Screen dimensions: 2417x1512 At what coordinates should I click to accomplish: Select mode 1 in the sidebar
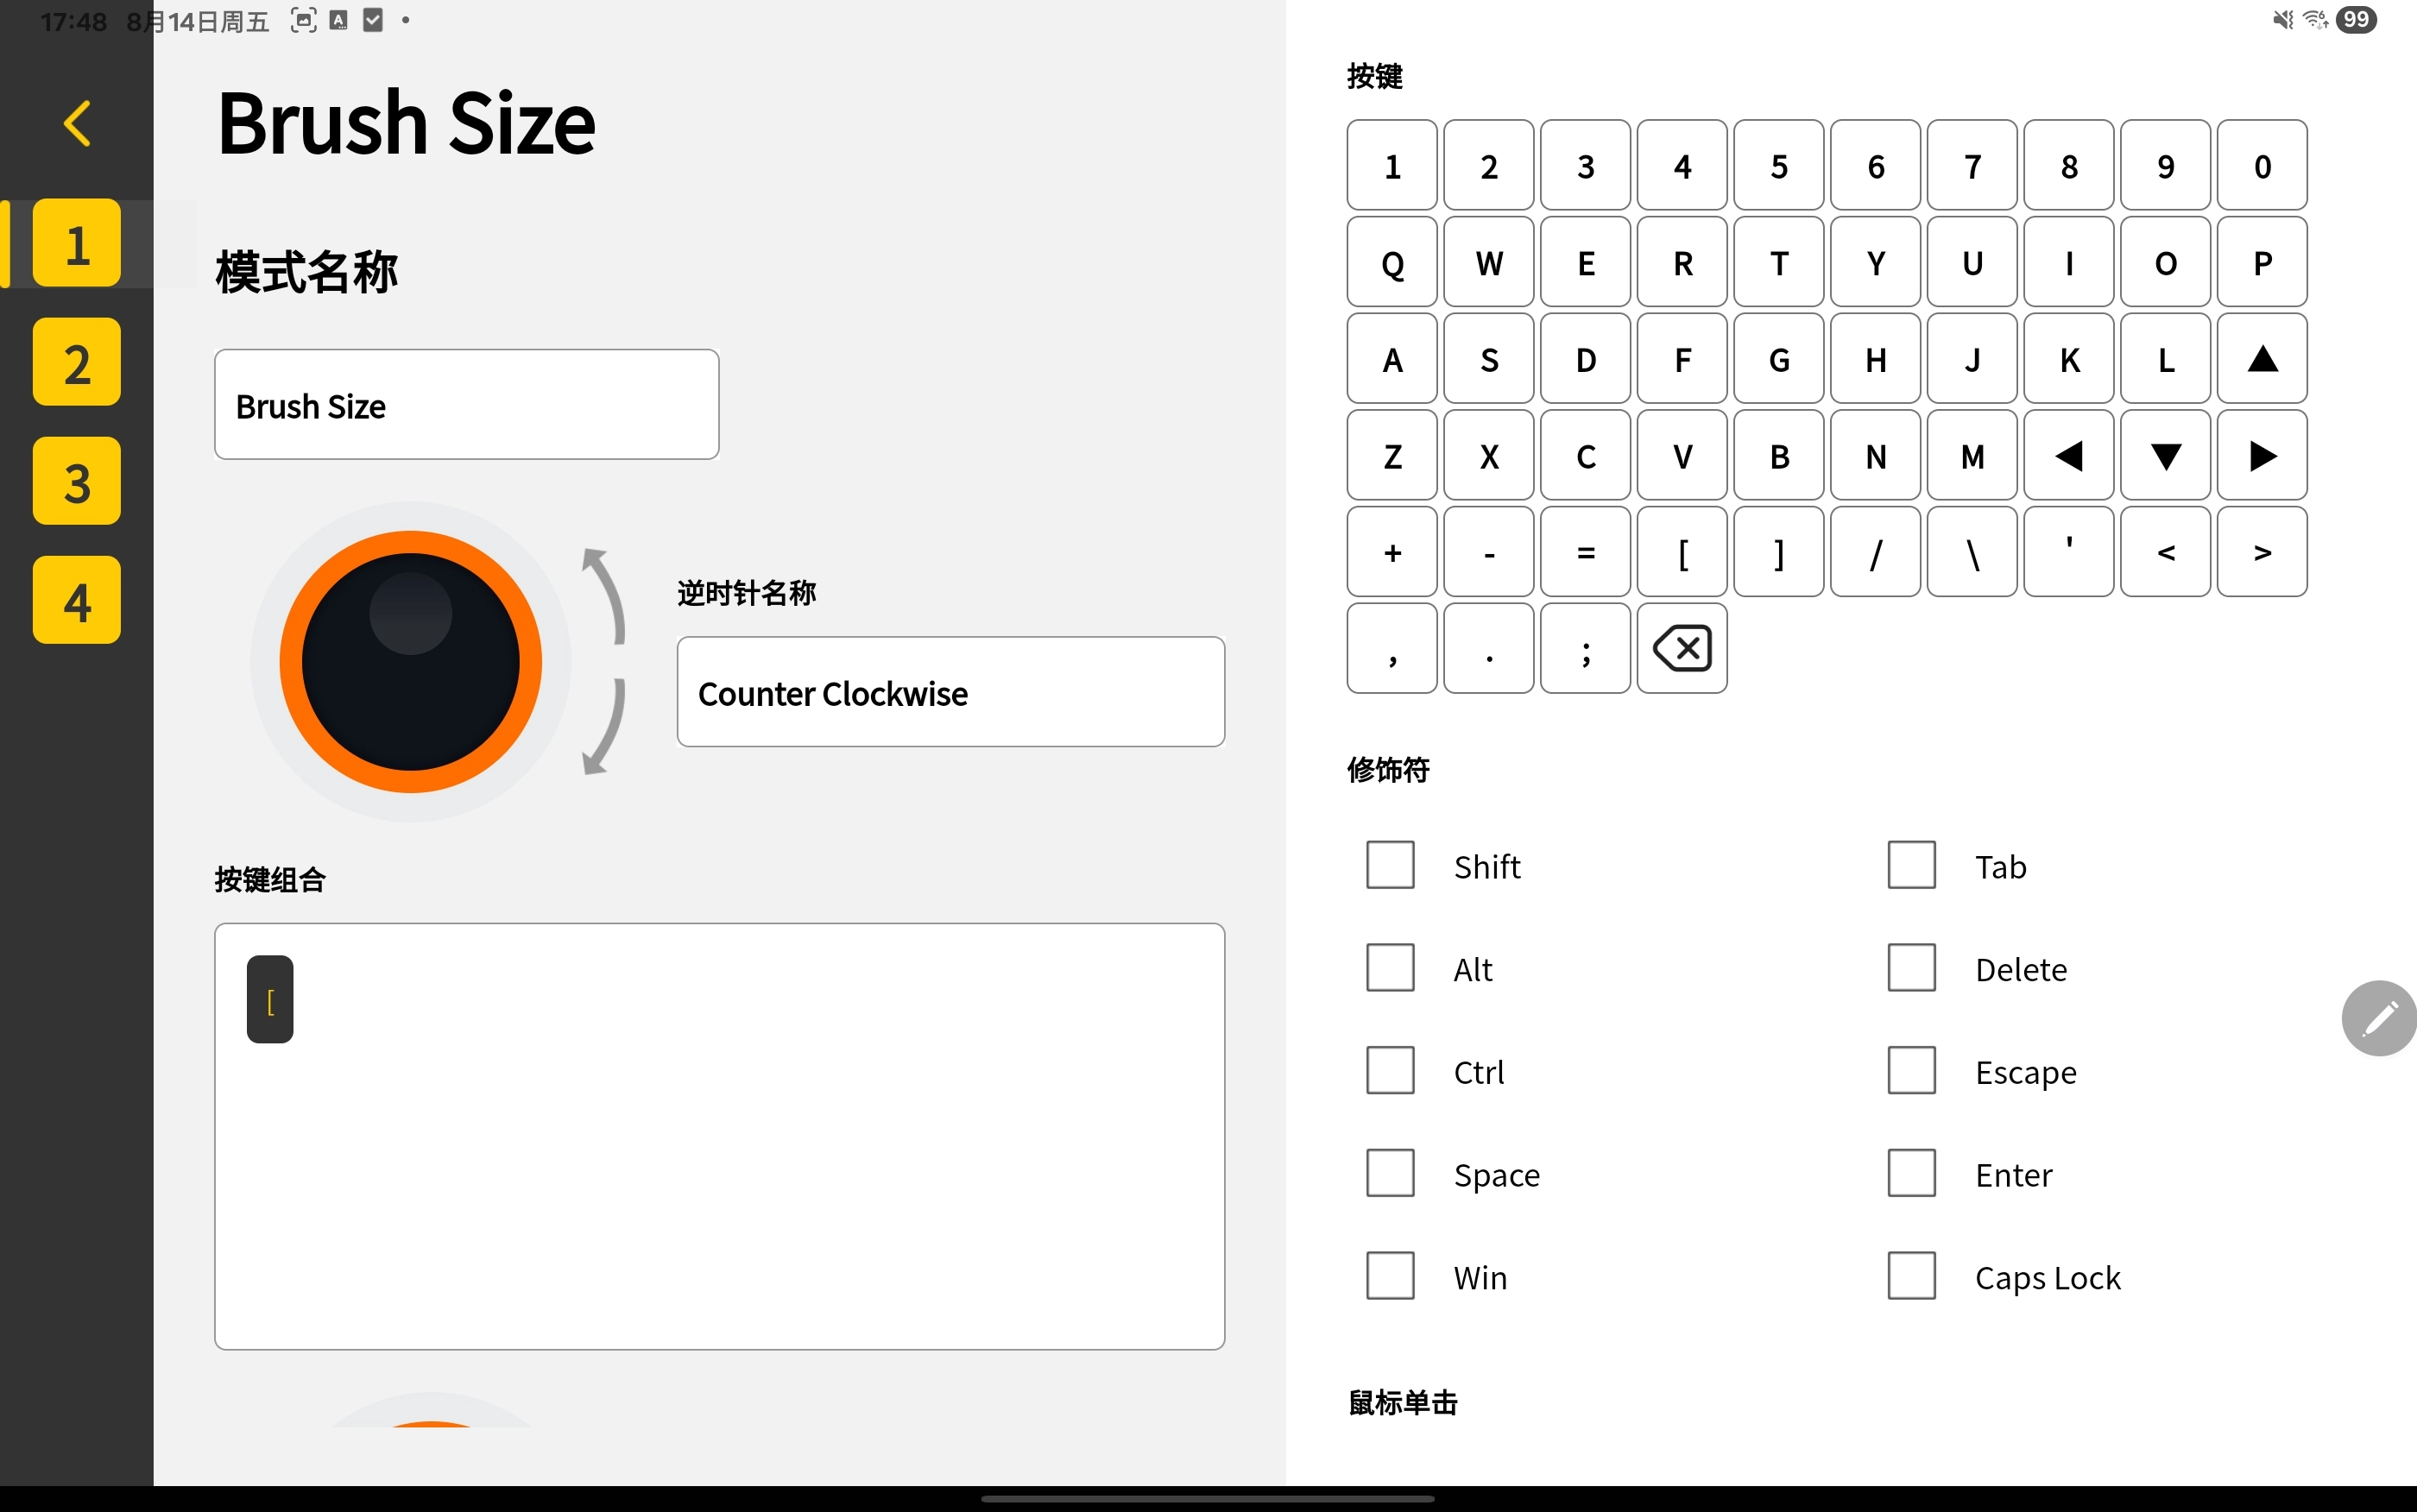pyautogui.click(x=77, y=243)
